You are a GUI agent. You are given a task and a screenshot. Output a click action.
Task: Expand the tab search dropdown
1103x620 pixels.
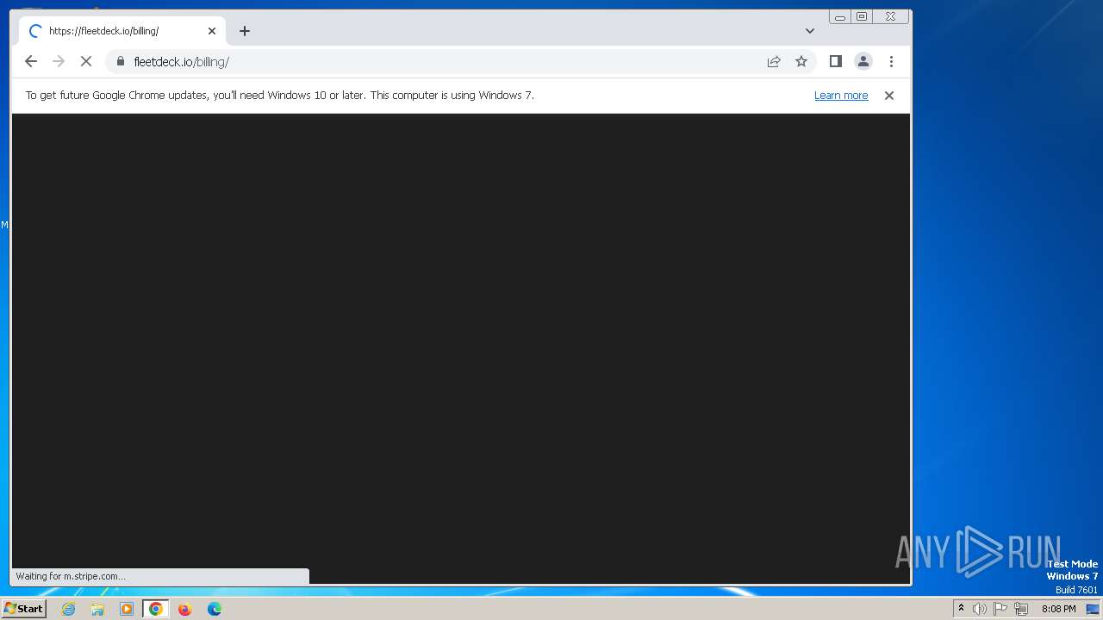pos(810,31)
